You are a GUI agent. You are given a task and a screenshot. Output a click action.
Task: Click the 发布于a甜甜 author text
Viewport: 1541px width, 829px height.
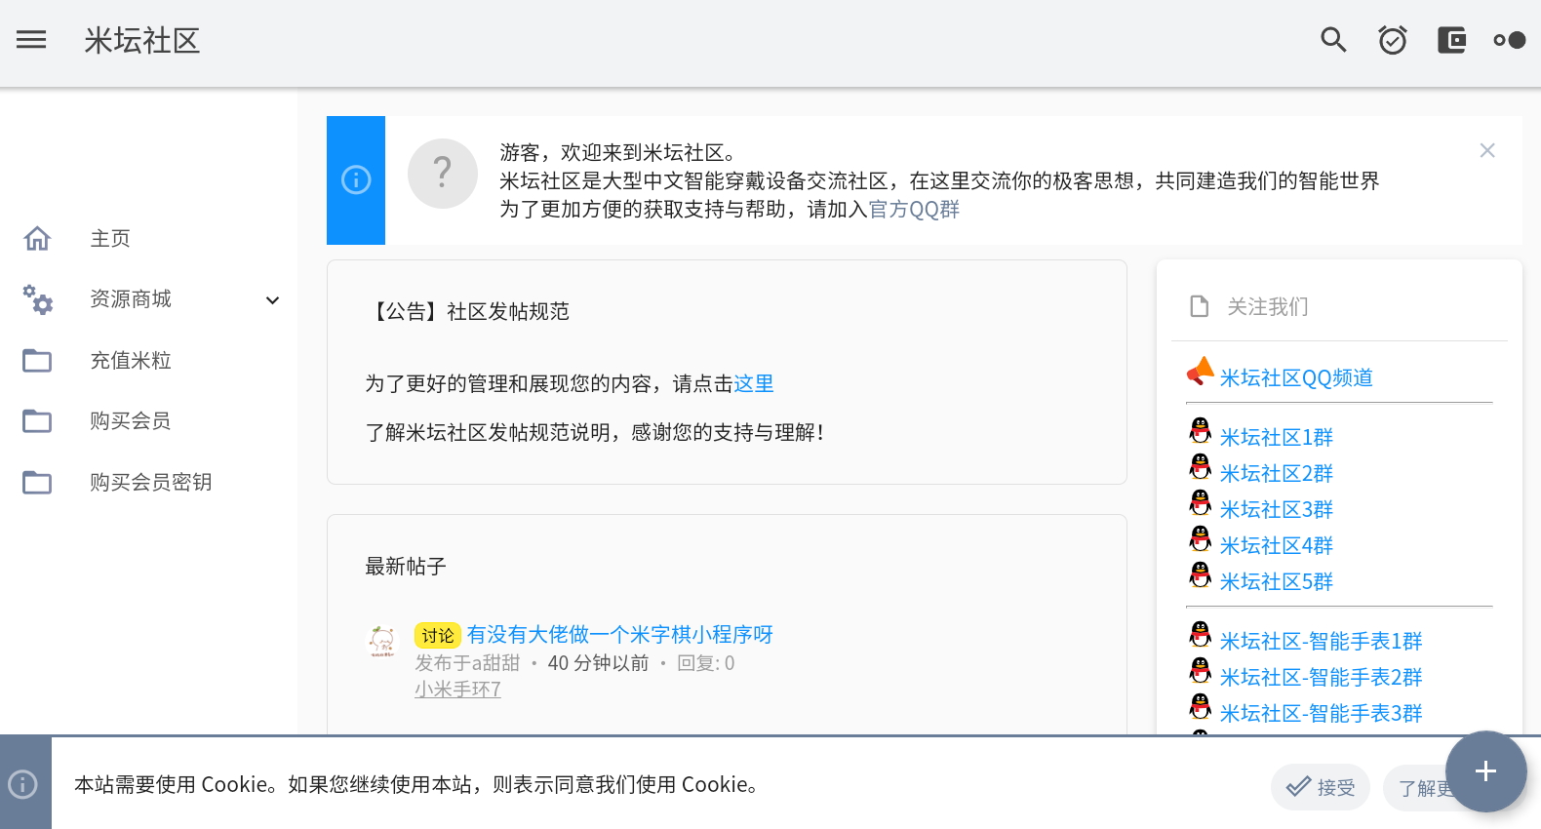tap(467, 664)
